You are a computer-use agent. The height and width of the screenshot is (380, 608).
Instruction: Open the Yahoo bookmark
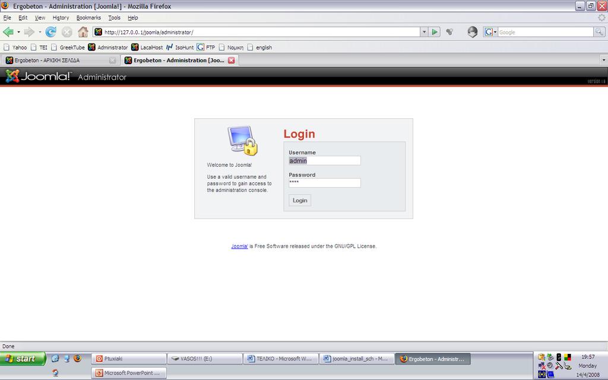point(15,47)
